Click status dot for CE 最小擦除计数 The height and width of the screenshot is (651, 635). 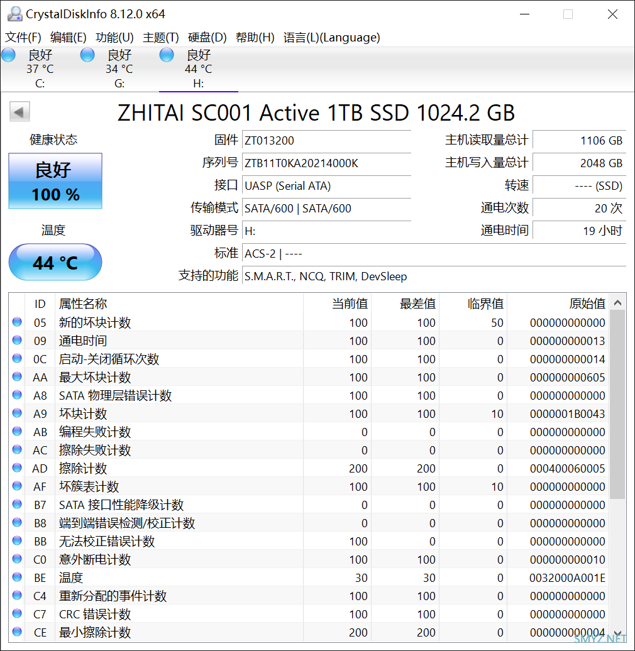17,632
